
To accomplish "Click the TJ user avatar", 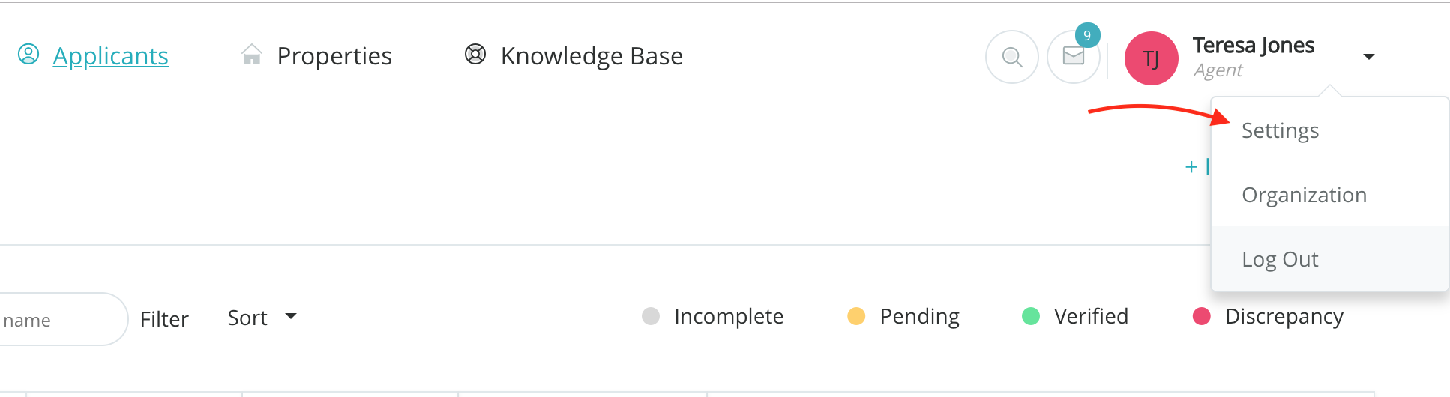I will pos(1151,58).
